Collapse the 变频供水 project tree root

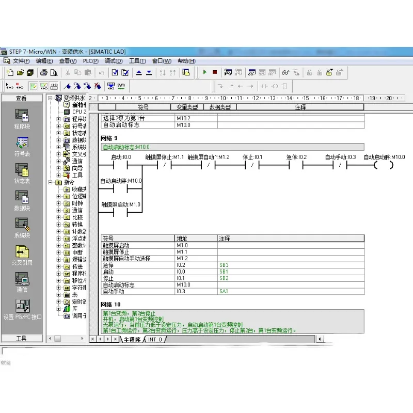(50, 98)
